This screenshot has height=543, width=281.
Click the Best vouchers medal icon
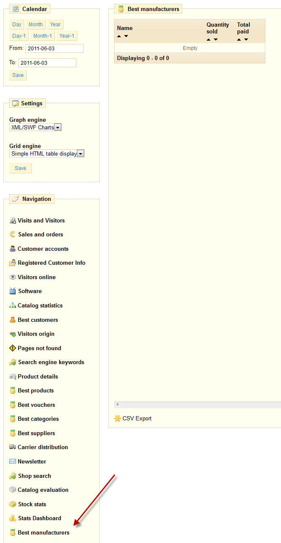[x=13, y=405]
